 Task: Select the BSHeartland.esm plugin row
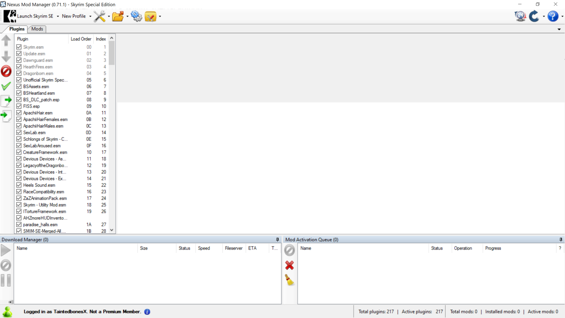[x=62, y=93]
